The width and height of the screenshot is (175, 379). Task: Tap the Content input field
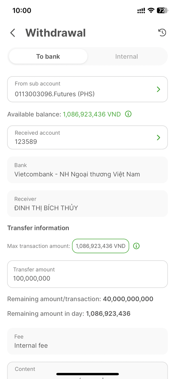(87, 370)
